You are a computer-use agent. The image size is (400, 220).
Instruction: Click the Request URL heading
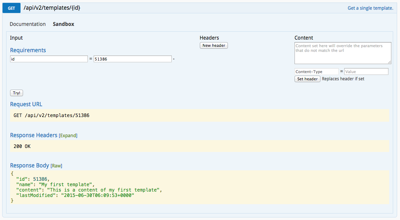(26, 104)
